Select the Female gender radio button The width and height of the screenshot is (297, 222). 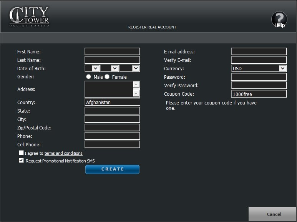coord(107,77)
